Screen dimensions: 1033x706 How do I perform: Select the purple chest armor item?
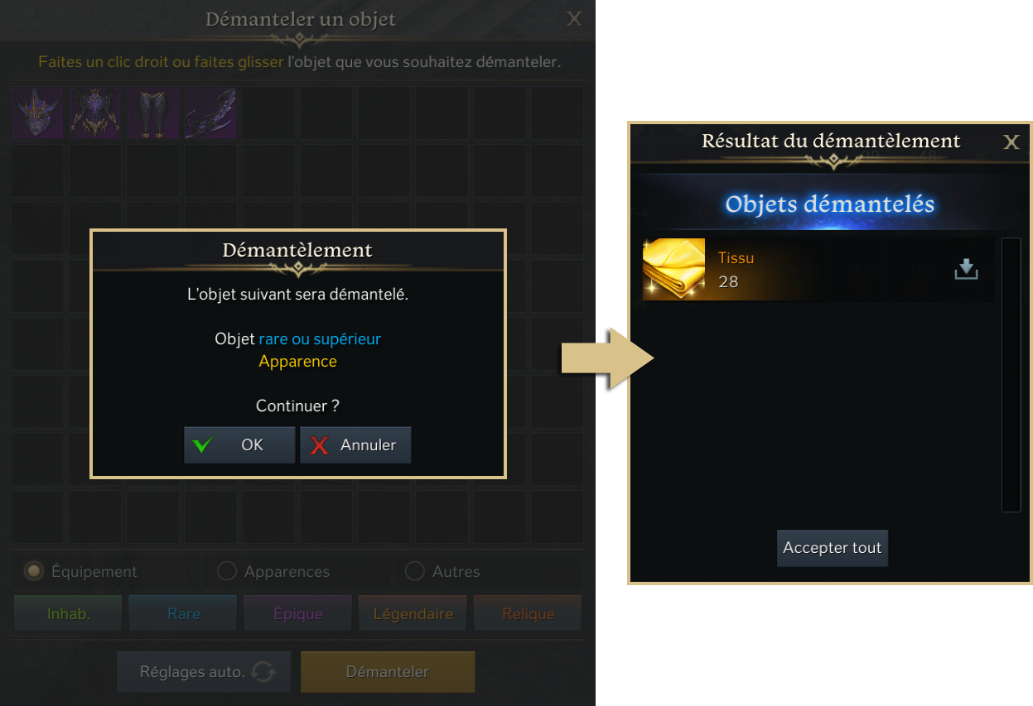click(x=95, y=113)
